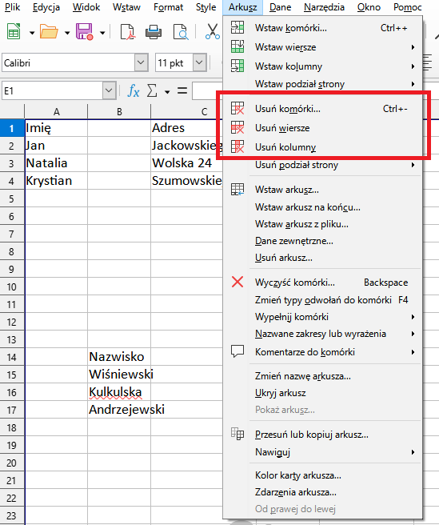Export as PDF icon in toolbar
This screenshot has height=525, width=439.
pyautogui.click(x=127, y=32)
